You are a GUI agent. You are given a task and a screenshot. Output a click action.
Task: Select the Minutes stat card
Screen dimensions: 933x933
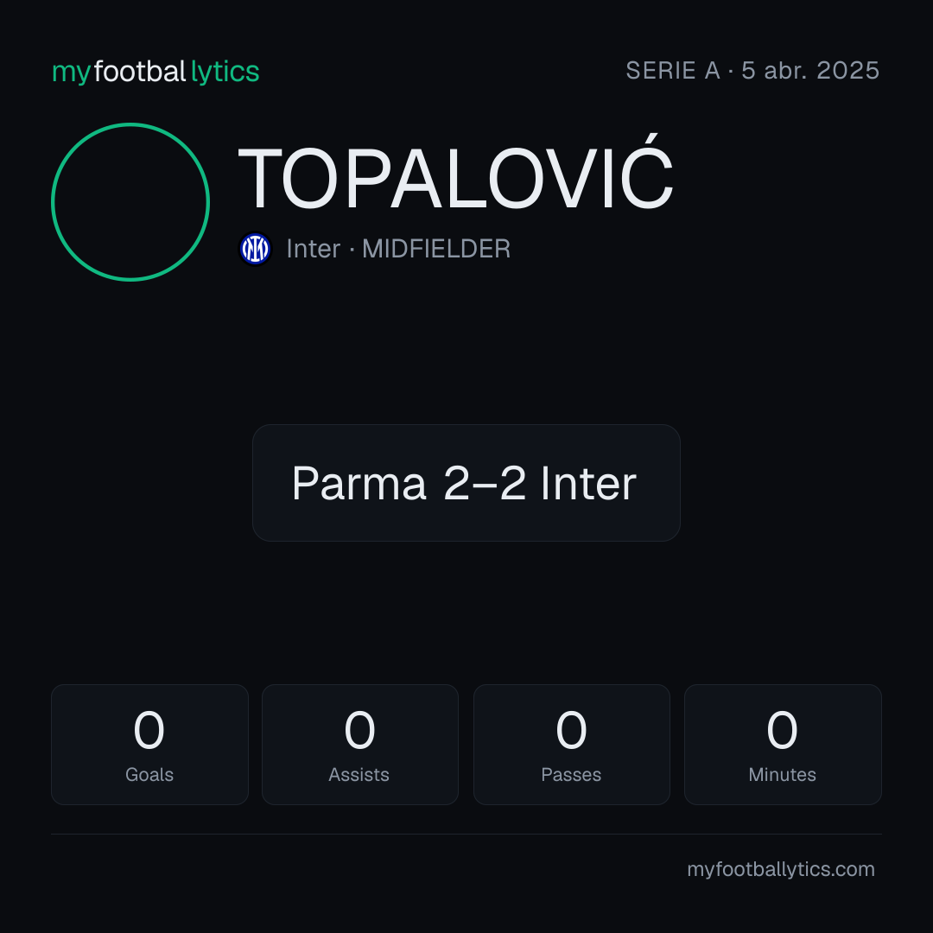pyautogui.click(x=783, y=745)
